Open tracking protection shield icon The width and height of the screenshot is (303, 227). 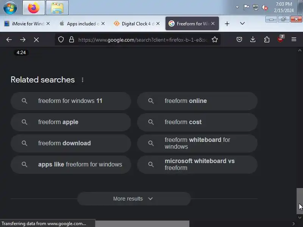[61, 40]
